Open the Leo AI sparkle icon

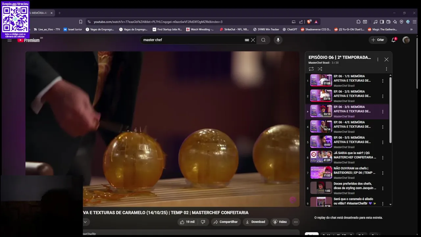coord(395,22)
